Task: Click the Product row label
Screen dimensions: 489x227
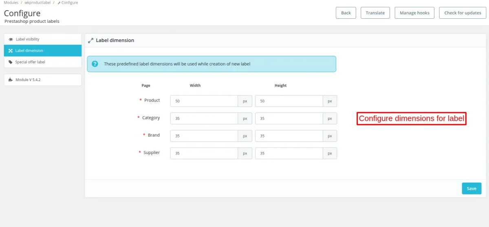Action: point(152,100)
